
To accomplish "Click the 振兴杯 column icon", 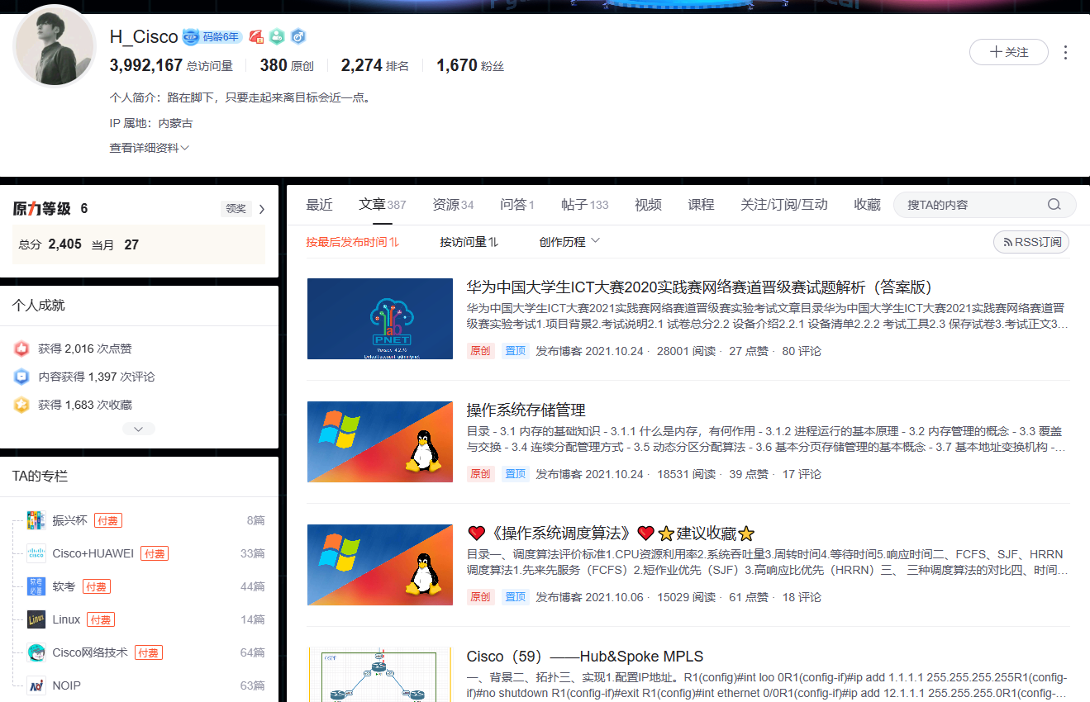I will pos(36,520).
